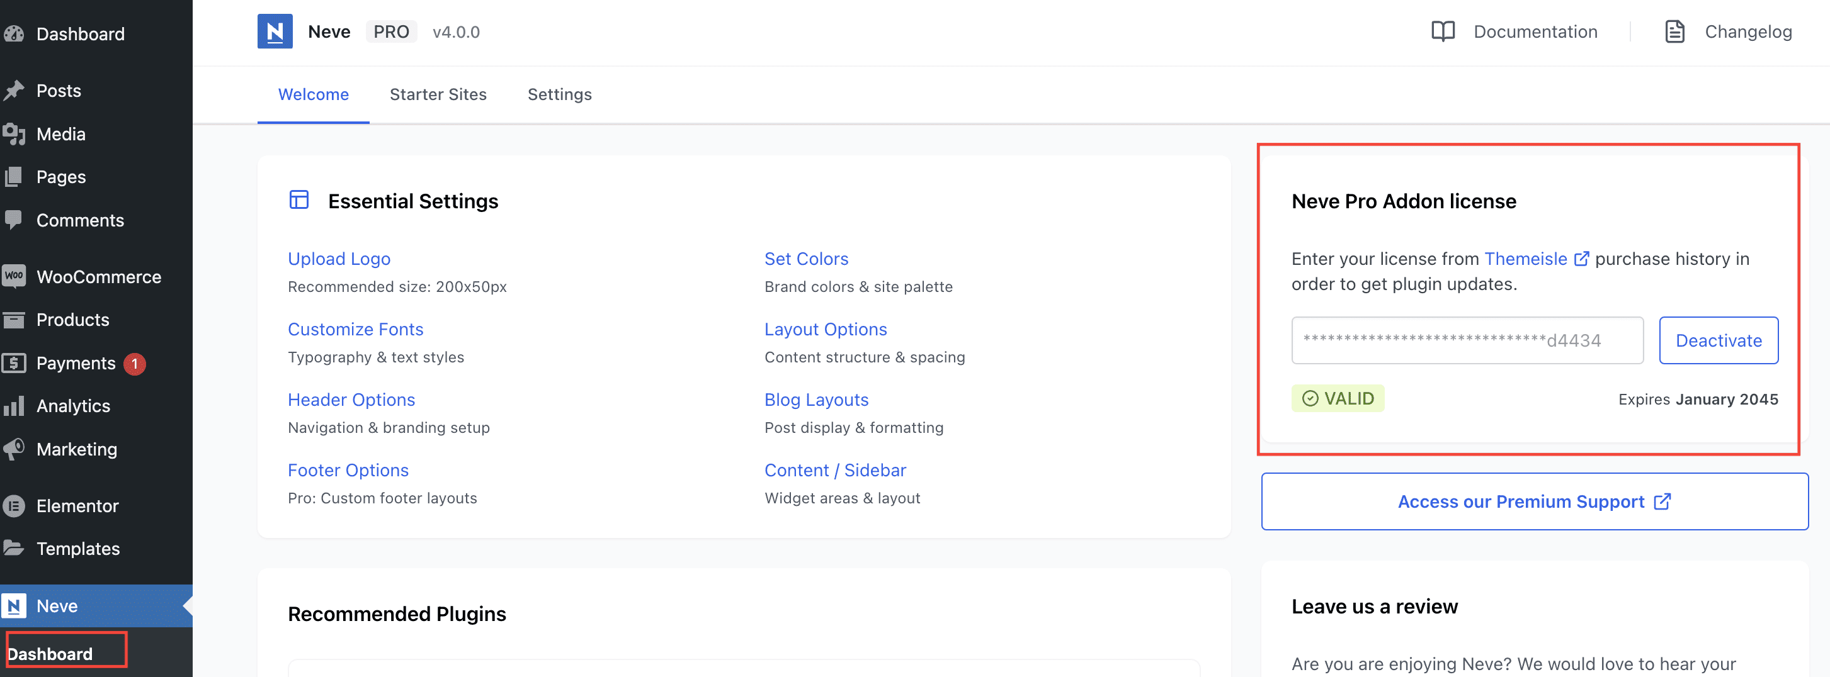Click the Media icon in sidebar
The width and height of the screenshot is (1830, 677).
tap(14, 134)
